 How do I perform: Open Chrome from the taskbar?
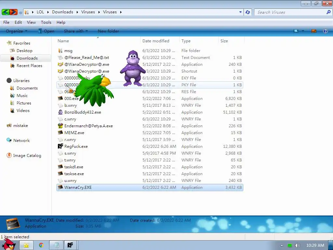pos(41,245)
